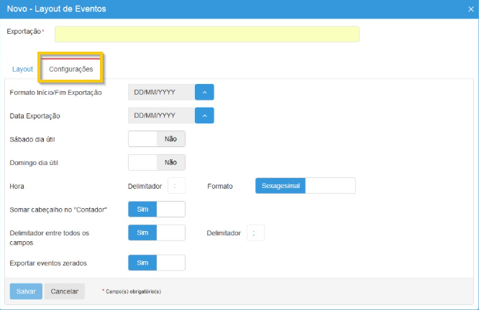Click the fields Delimitador semicolon input
Screen dimensions: 479x310
coord(255,232)
